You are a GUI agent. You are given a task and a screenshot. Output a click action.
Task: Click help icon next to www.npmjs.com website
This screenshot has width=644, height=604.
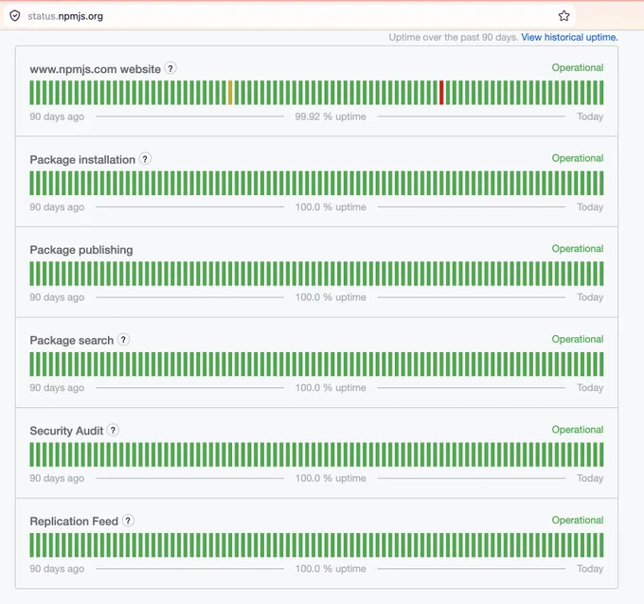170,68
